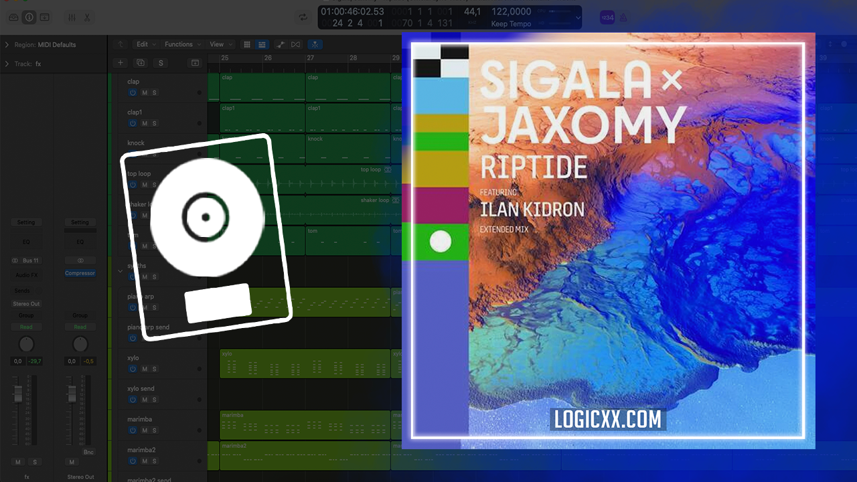857x482 pixels.
Task: Add a new track with plus button
Action: coord(121,62)
